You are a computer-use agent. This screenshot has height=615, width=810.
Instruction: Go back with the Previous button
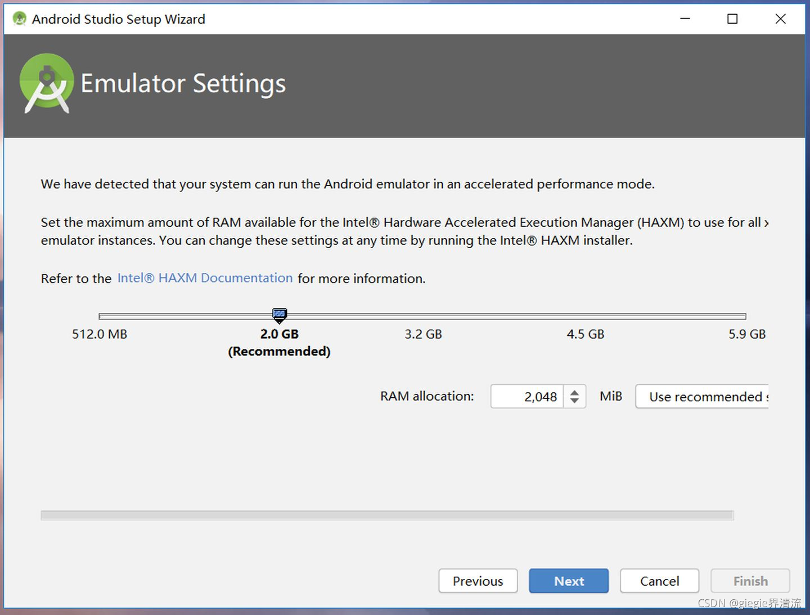click(x=478, y=581)
